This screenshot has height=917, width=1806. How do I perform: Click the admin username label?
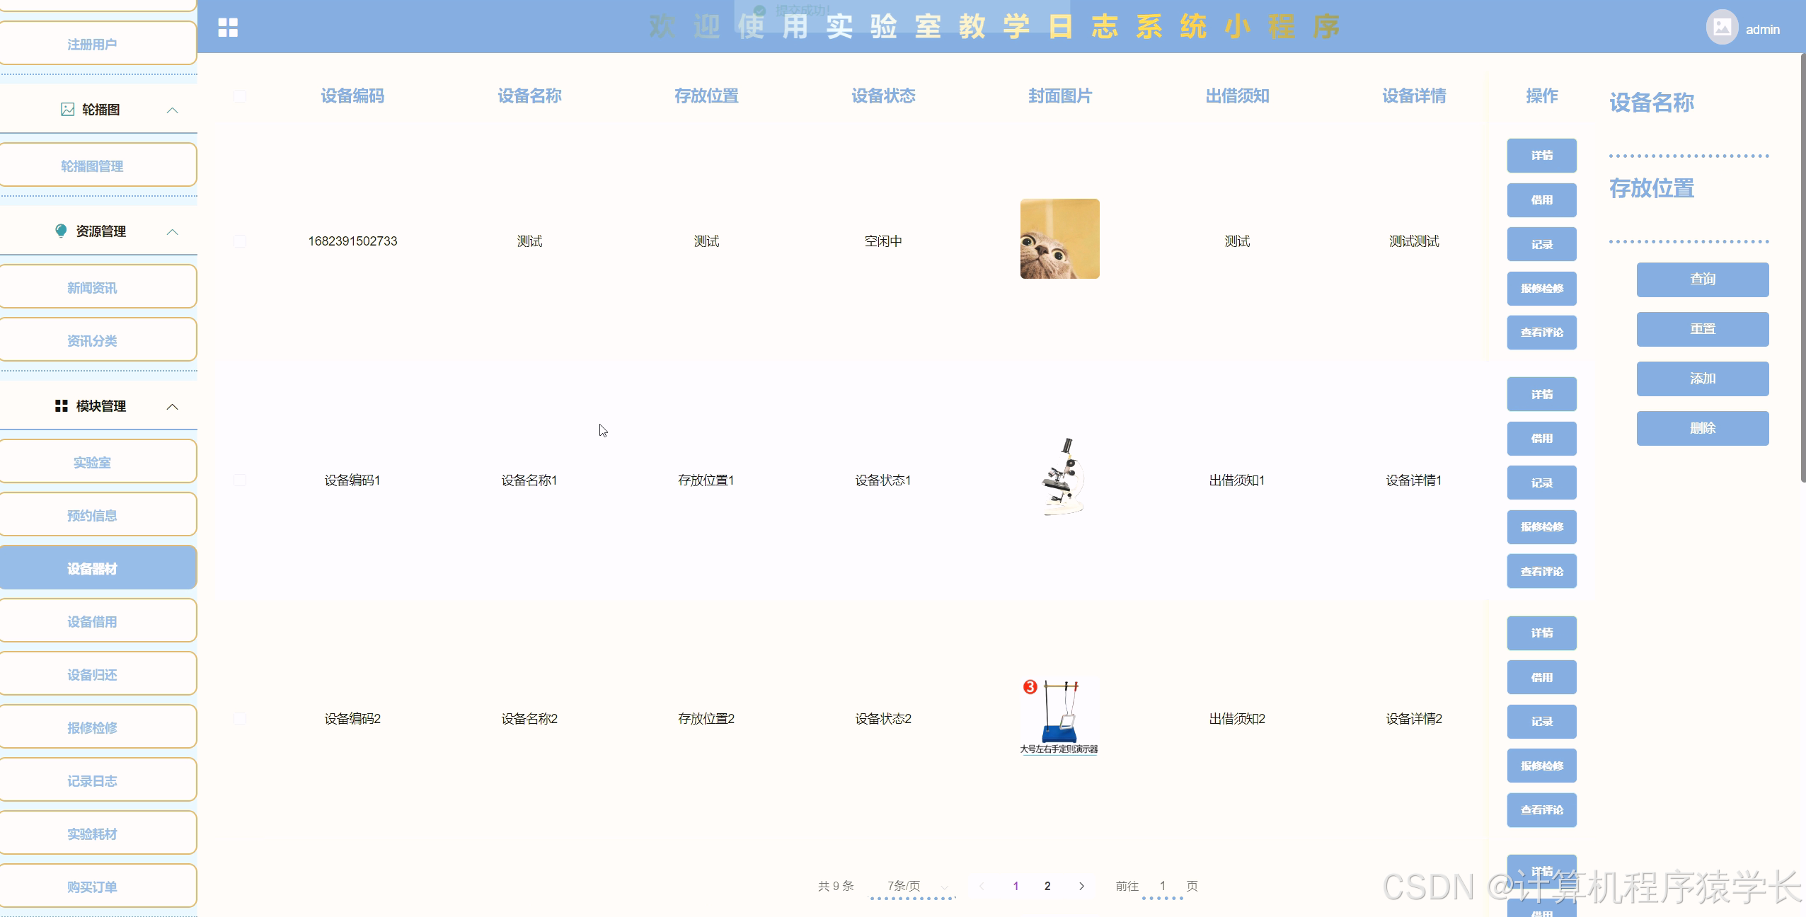point(1762,29)
